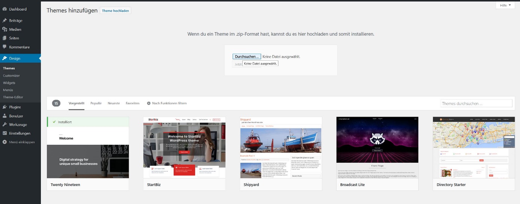Click the Theme hochladen button
This screenshot has width=520, height=204.
tap(116, 11)
